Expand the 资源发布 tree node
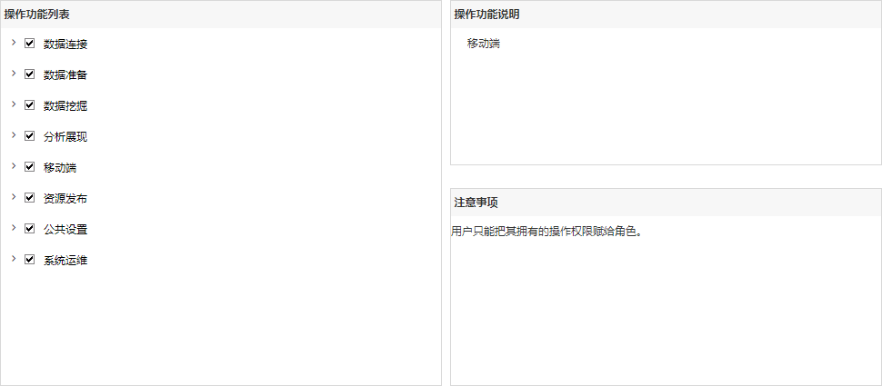The width and height of the screenshot is (882, 386). pos(14,197)
